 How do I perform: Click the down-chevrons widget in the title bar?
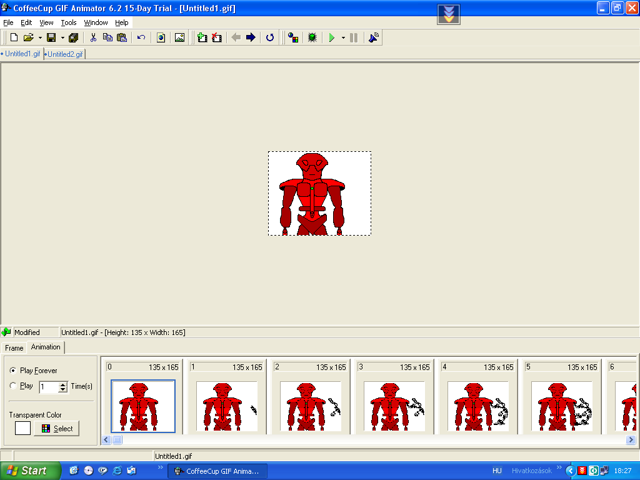[449, 14]
